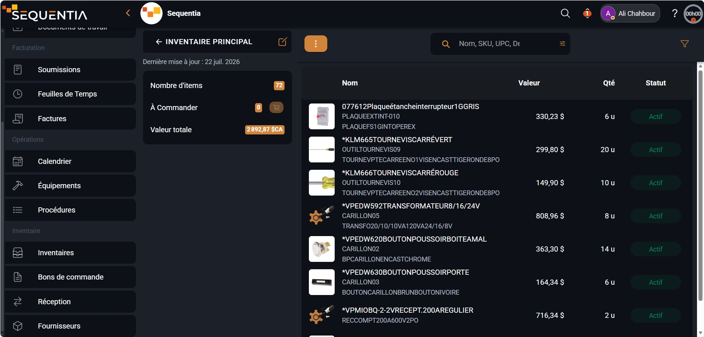Click the Calendrier calendar icon

coord(18,161)
